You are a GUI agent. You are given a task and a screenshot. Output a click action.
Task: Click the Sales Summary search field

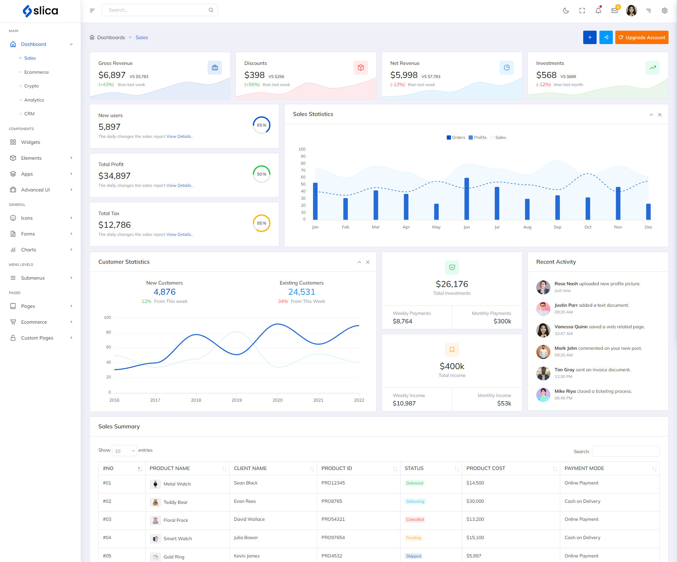625,451
